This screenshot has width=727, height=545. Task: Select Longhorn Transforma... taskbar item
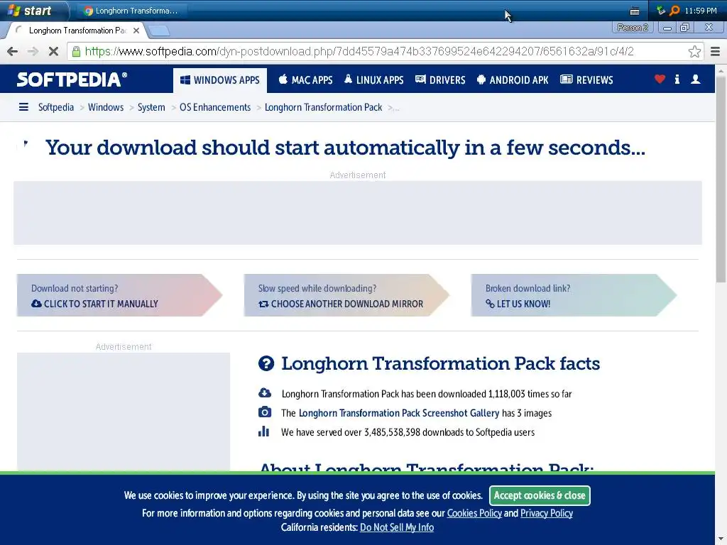click(132, 11)
